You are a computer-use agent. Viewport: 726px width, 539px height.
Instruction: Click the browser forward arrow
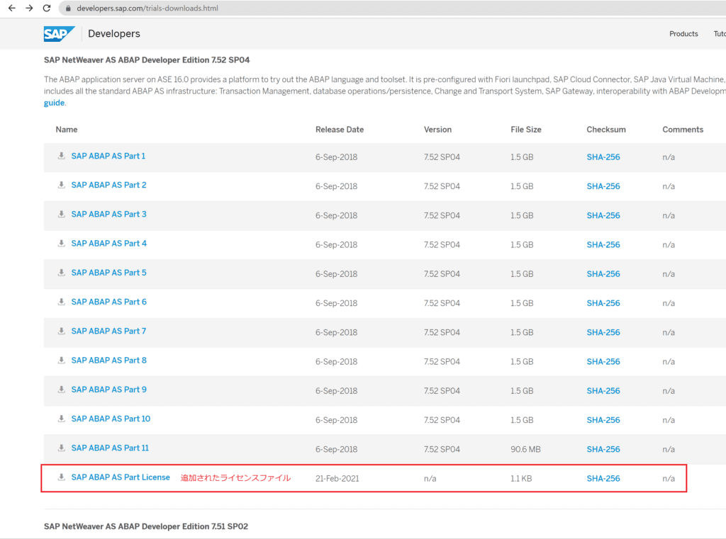29,8
